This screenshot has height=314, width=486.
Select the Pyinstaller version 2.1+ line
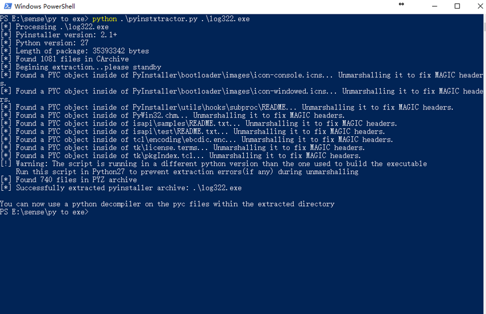point(58,35)
